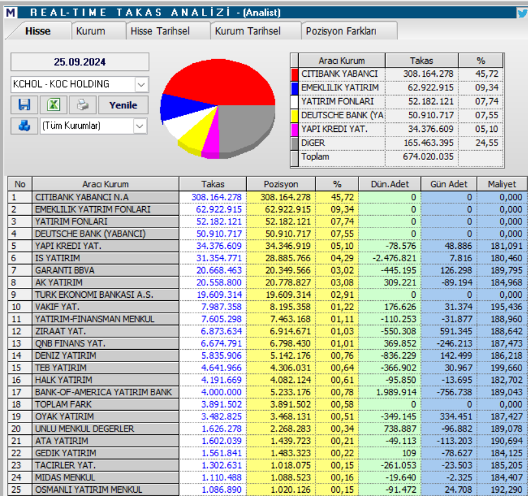Select the ATA YATIRIM row
The image size is (528, 496).
(268, 441)
